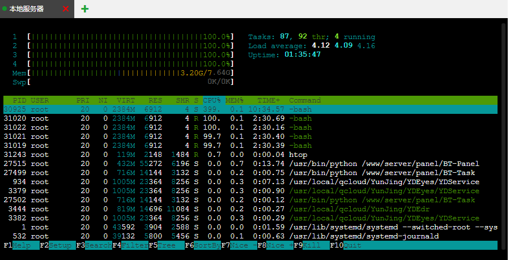510x260 pixels.
Task: Click the green plus new tab icon
Action: click(x=84, y=8)
